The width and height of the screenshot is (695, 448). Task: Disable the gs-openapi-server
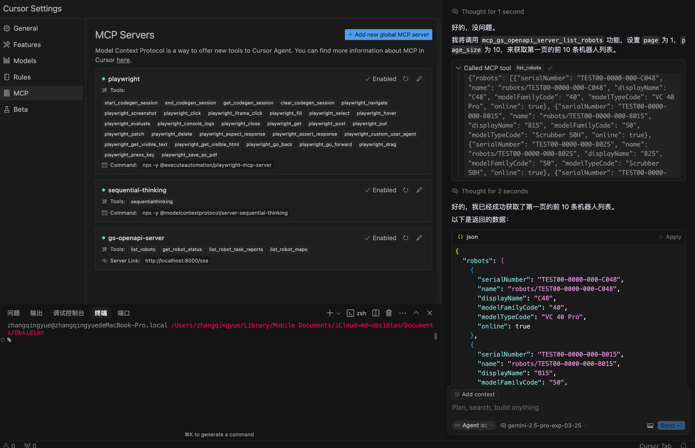tap(381, 238)
